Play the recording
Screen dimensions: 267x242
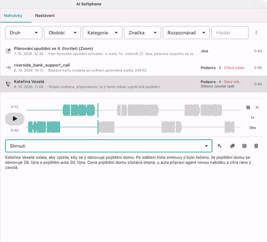15,119
